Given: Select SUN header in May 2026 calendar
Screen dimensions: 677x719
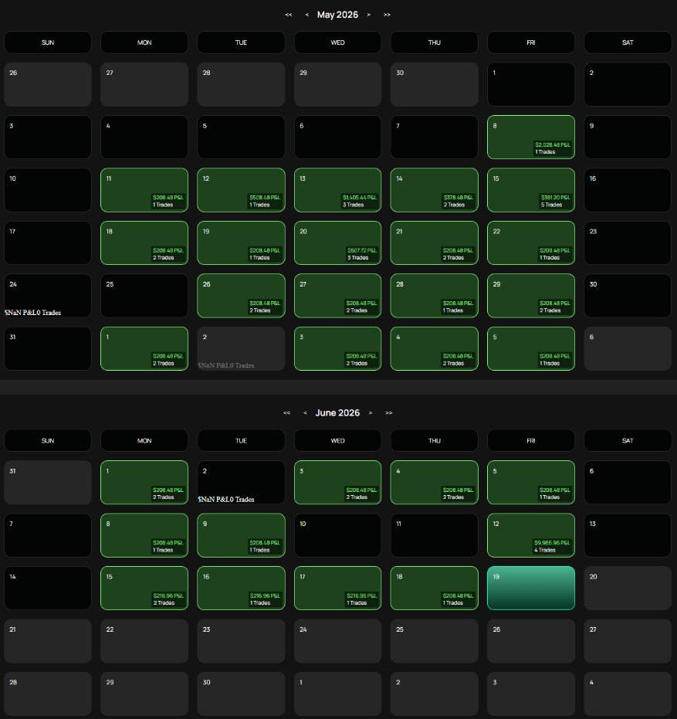Looking at the screenshot, I should click(48, 42).
